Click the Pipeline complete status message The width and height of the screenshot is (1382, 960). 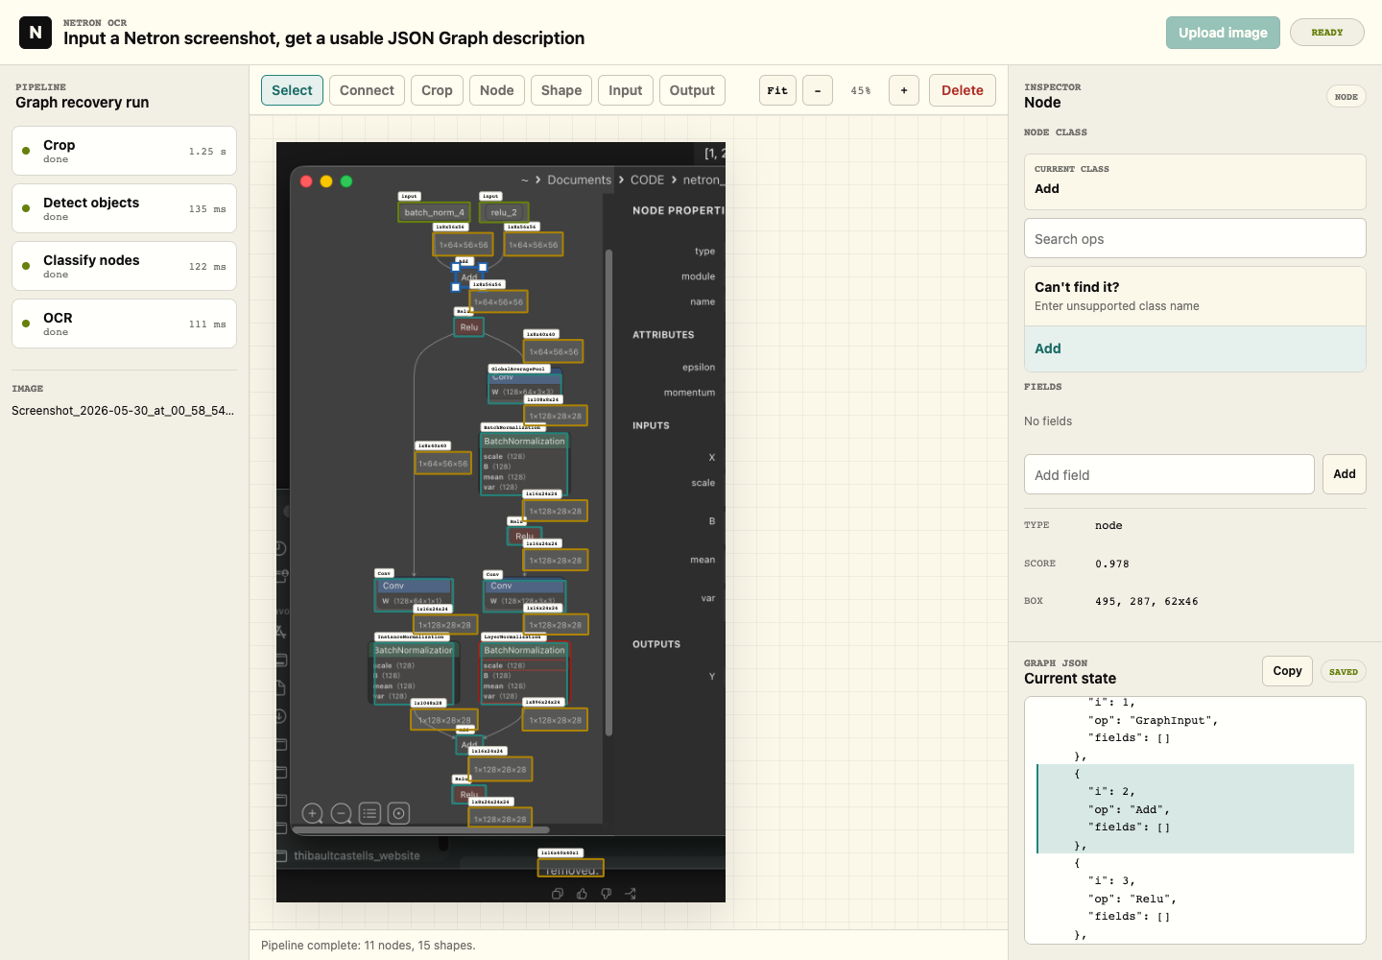[369, 946]
